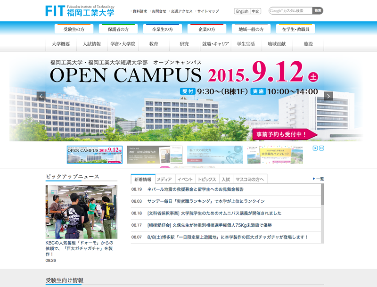The width and height of the screenshot is (377, 287).
Task: Click the 検索 search button
Action: tap(318, 10)
